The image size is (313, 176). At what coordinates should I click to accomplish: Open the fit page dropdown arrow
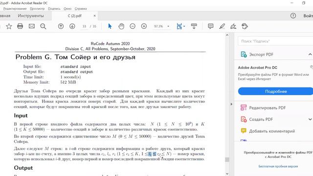pyautogui.click(x=184, y=26)
